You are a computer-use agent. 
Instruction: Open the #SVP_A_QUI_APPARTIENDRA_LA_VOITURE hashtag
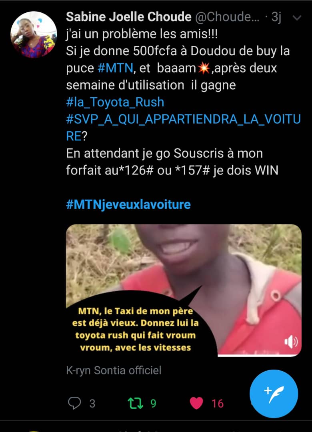pyautogui.click(x=183, y=128)
